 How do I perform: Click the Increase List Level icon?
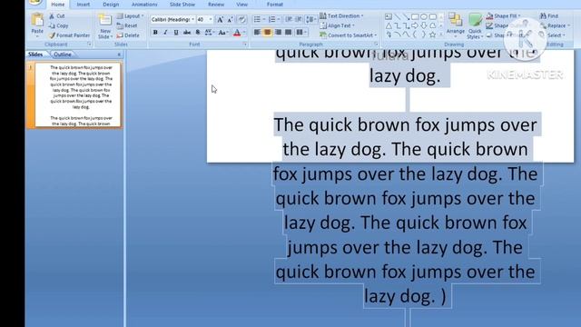pyautogui.click(x=299, y=19)
